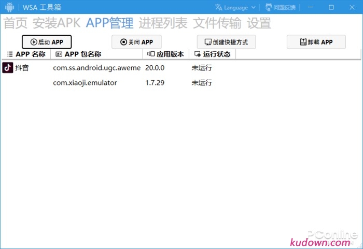Select the APP管理 tab

pyautogui.click(x=110, y=23)
